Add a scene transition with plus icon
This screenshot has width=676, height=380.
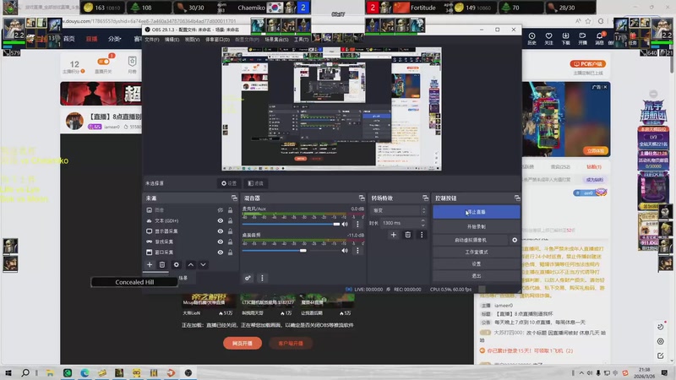coord(393,235)
